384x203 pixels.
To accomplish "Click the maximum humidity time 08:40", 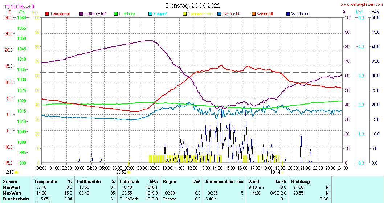I will 84,193.
